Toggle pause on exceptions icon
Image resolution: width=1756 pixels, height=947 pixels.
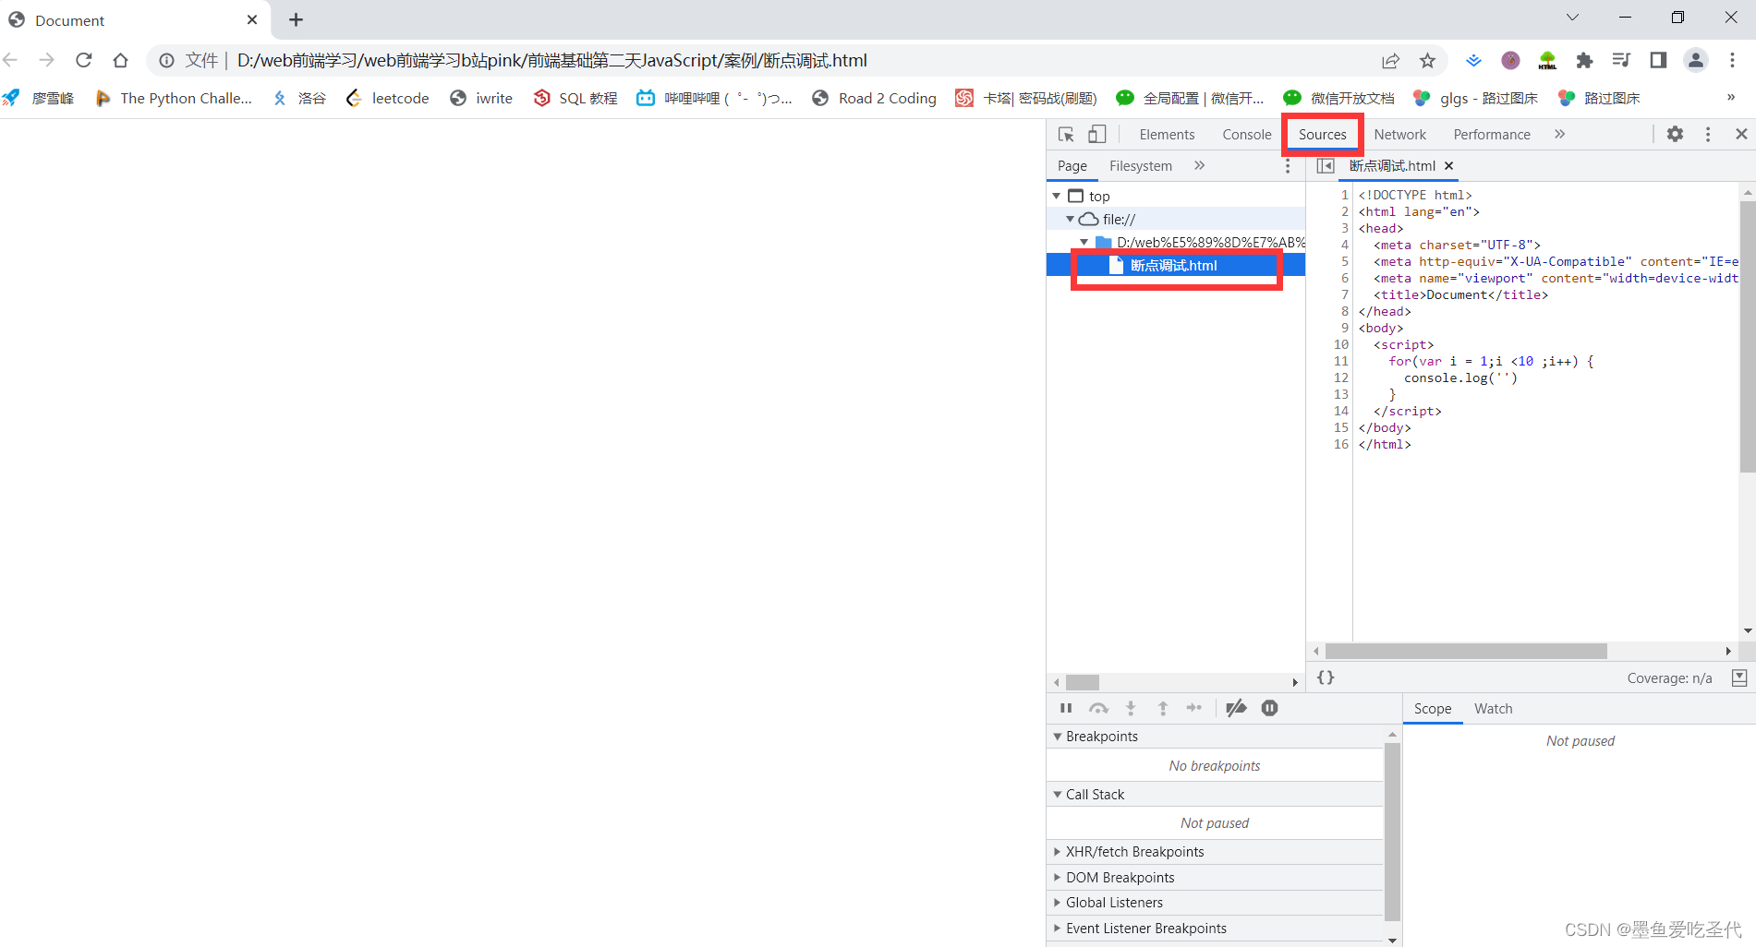[1270, 708]
